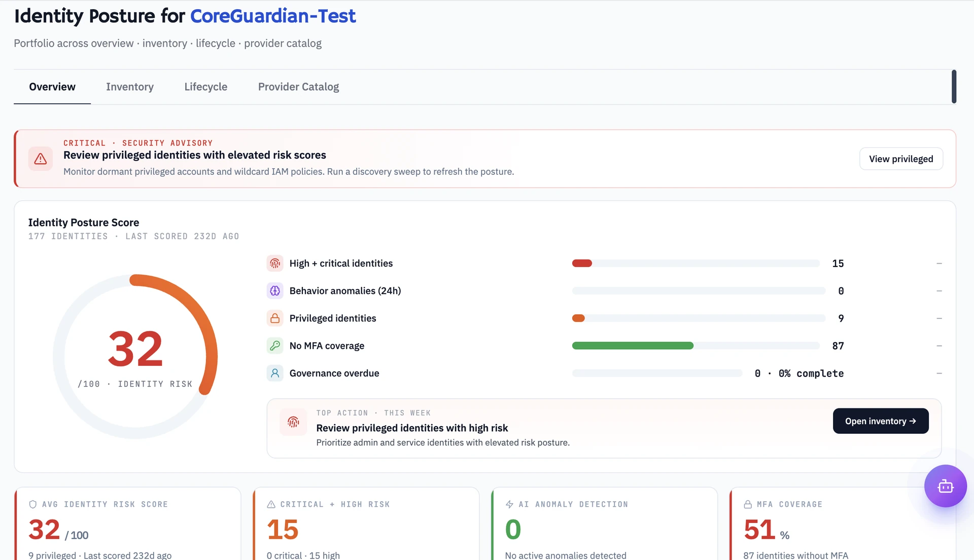The image size is (974, 560).
Task: Click the Behavior anomalies empty progress bar
Action: click(699, 291)
